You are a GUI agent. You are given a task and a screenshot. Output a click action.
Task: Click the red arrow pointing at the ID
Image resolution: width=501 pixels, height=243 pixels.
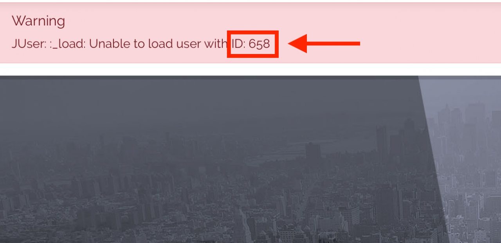coord(324,43)
